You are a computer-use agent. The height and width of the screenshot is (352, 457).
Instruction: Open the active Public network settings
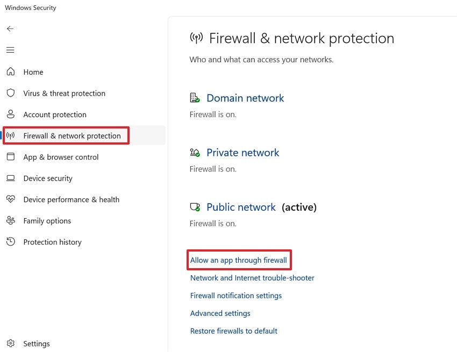pos(241,207)
